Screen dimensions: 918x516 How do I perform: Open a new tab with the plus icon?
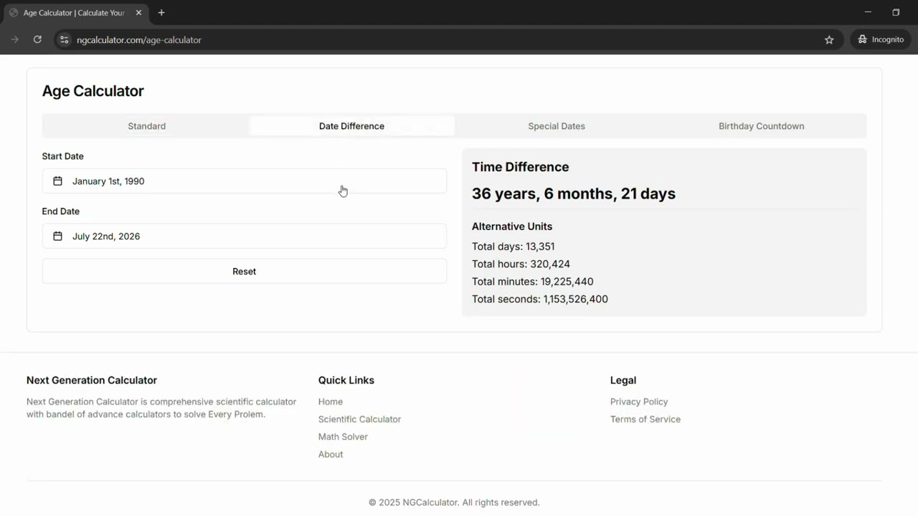(x=161, y=13)
